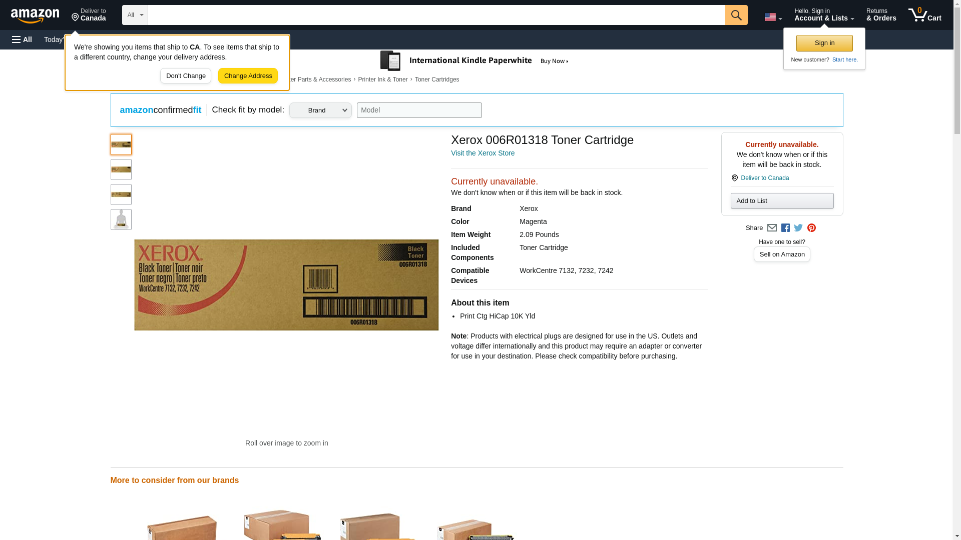Expand the All search category dropdown
The height and width of the screenshot is (540, 961).
(x=135, y=15)
